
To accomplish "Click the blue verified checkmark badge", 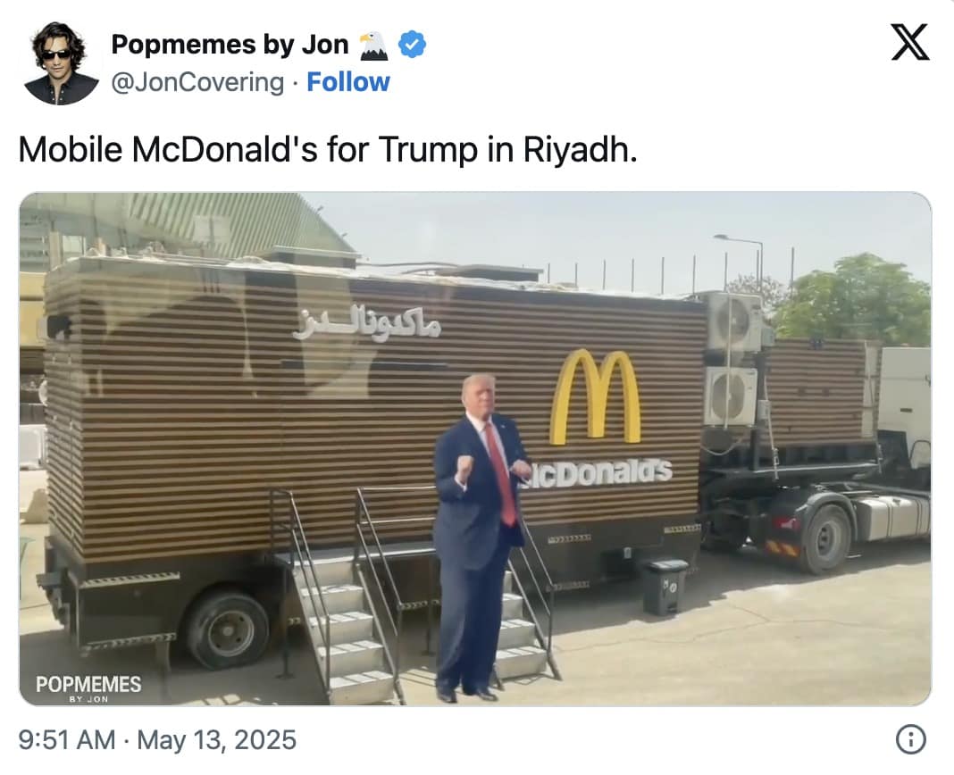I will (x=412, y=45).
